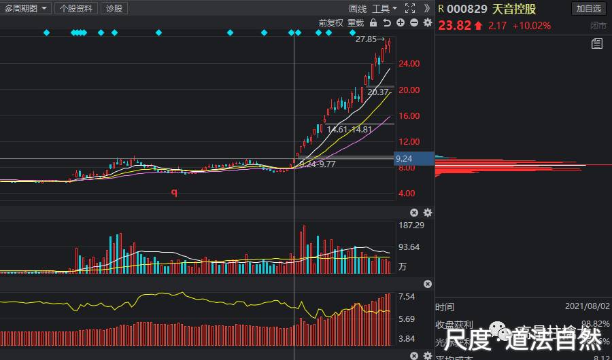
Task: Close the lower indicator panel
Action: pos(428,284)
